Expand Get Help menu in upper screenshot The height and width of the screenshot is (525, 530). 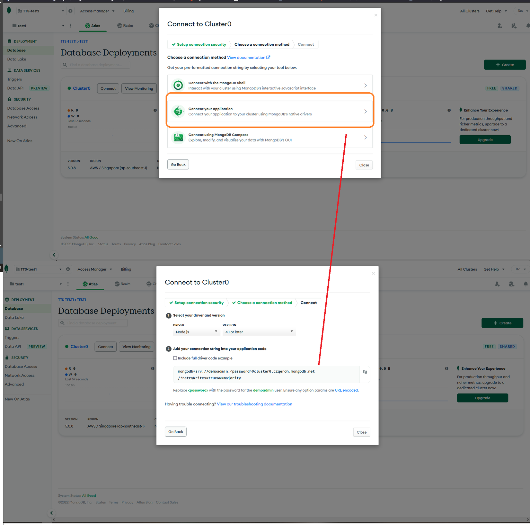[x=496, y=11]
